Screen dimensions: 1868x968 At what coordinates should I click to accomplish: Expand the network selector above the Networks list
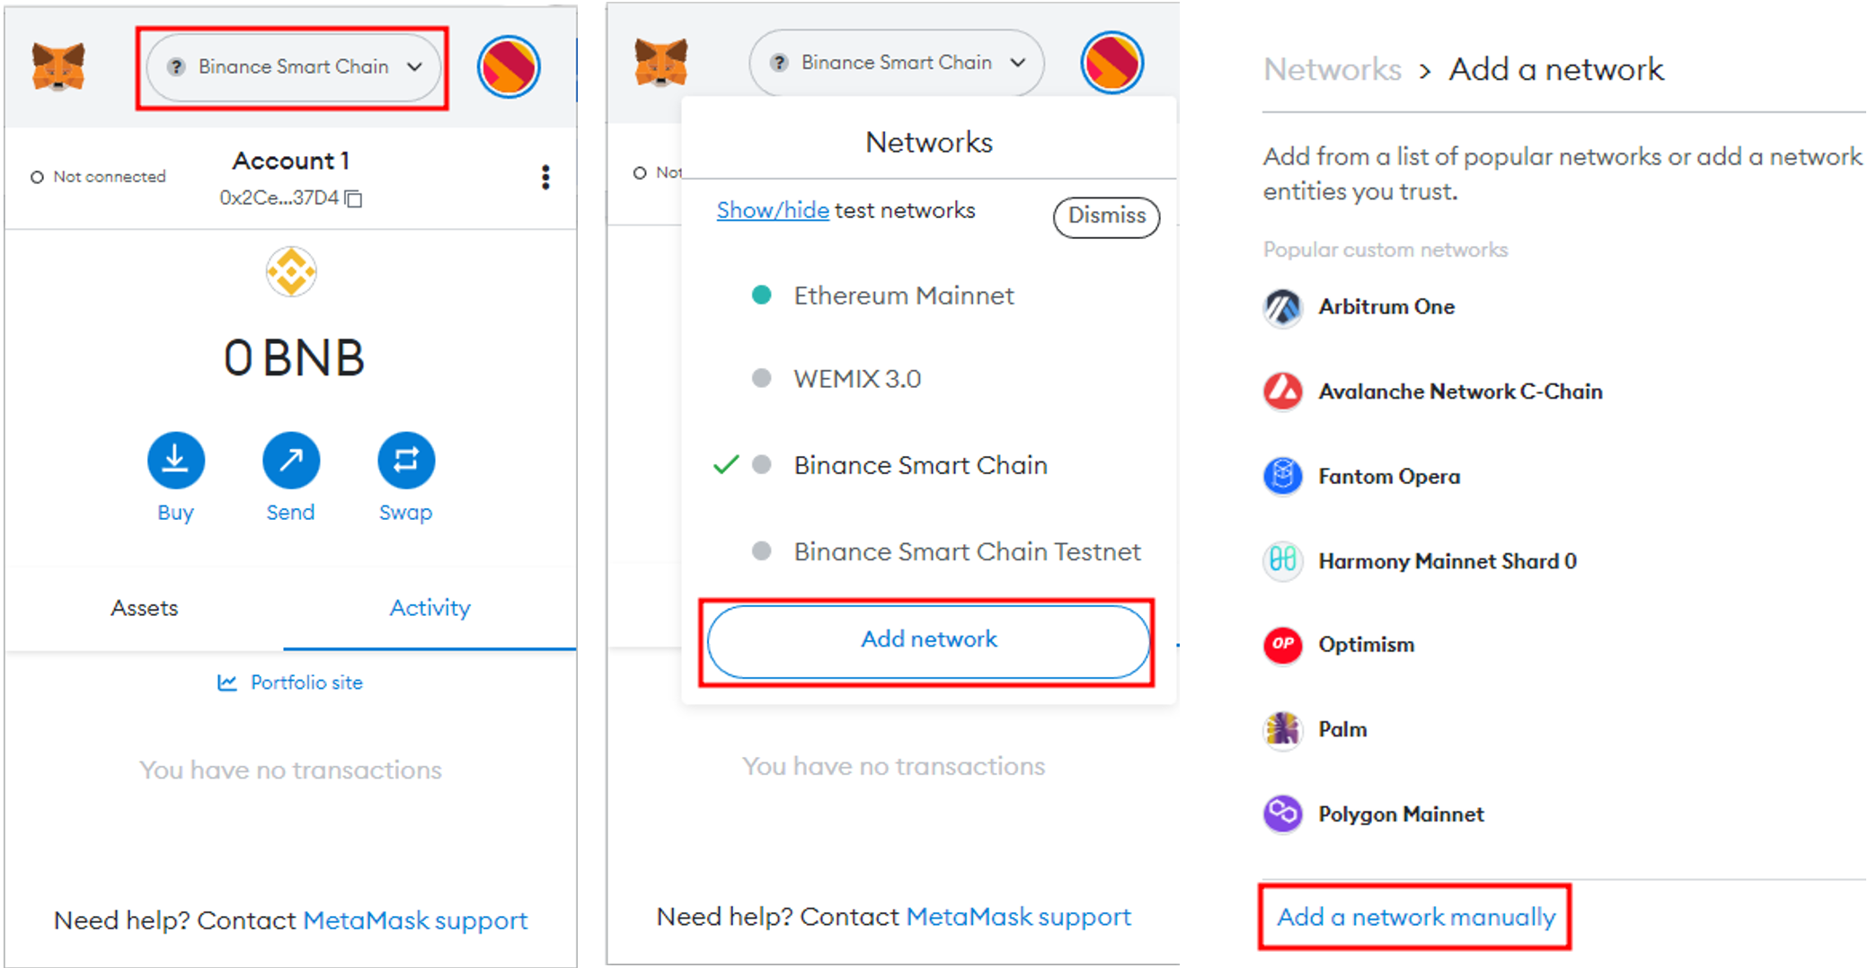point(896,63)
